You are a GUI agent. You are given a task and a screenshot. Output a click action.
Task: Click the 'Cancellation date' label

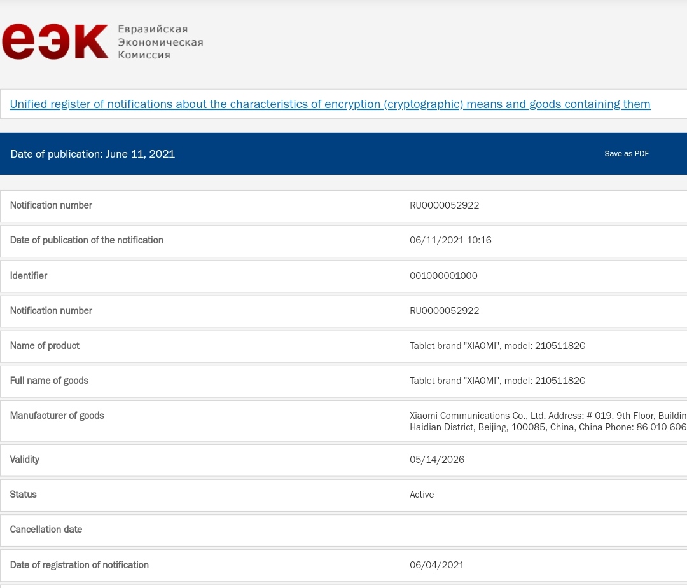(x=46, y=530)
